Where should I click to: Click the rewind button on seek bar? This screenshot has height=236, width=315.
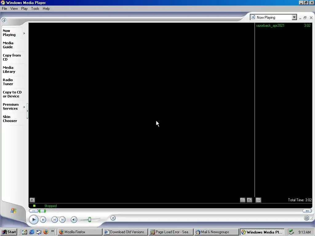click(x=34, y=211)
